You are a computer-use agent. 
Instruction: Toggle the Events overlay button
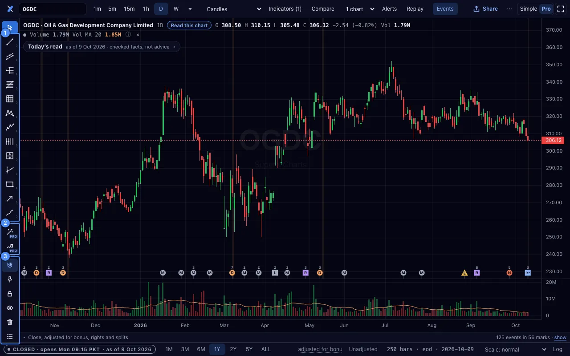click(x=445, y=9)
